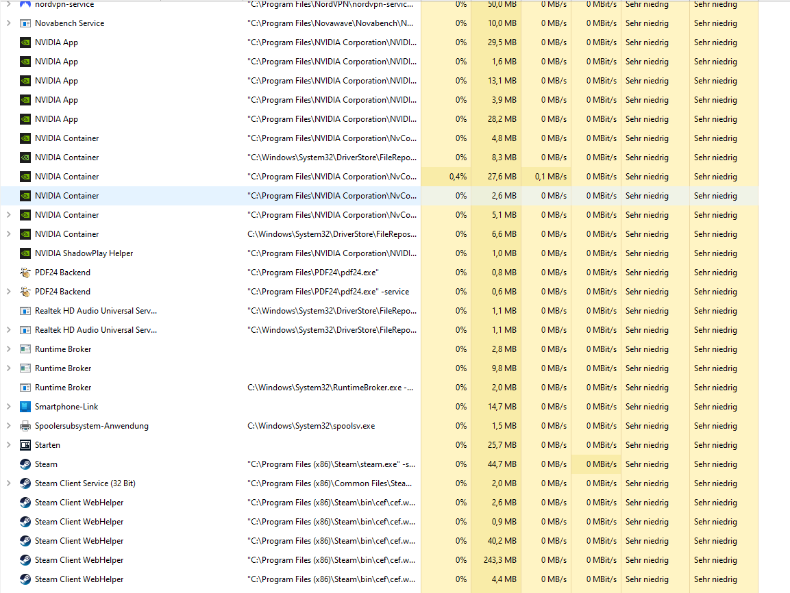The image size is (790, 593).
Task: Expand the Novabench Service group
Action: pyautogui.click(x=9, y=23)
